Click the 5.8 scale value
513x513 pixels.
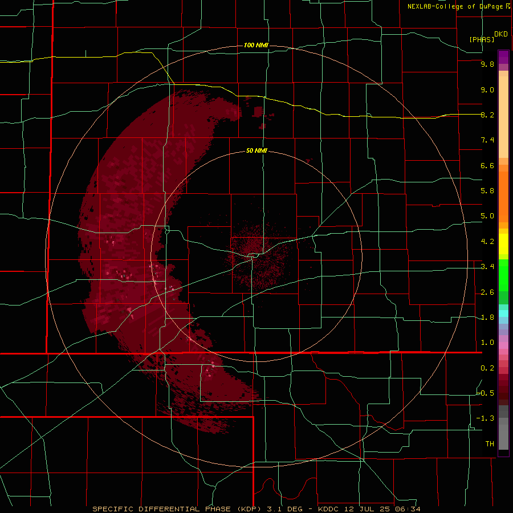487,191
